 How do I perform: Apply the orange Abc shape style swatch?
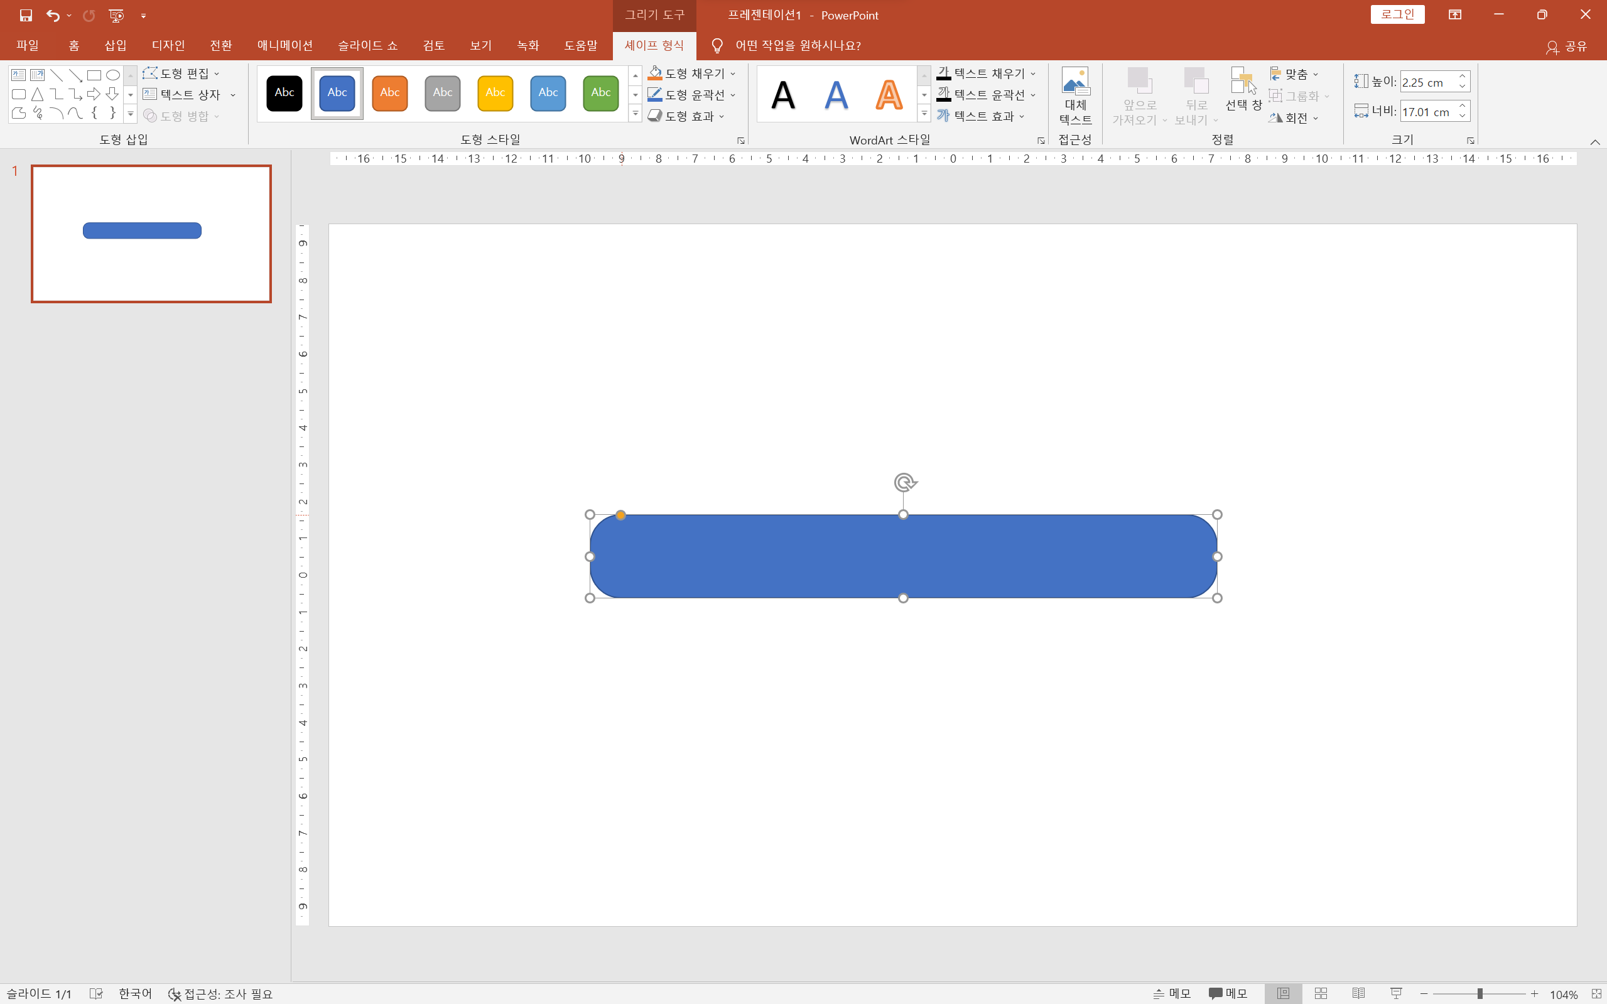(390, 93)
